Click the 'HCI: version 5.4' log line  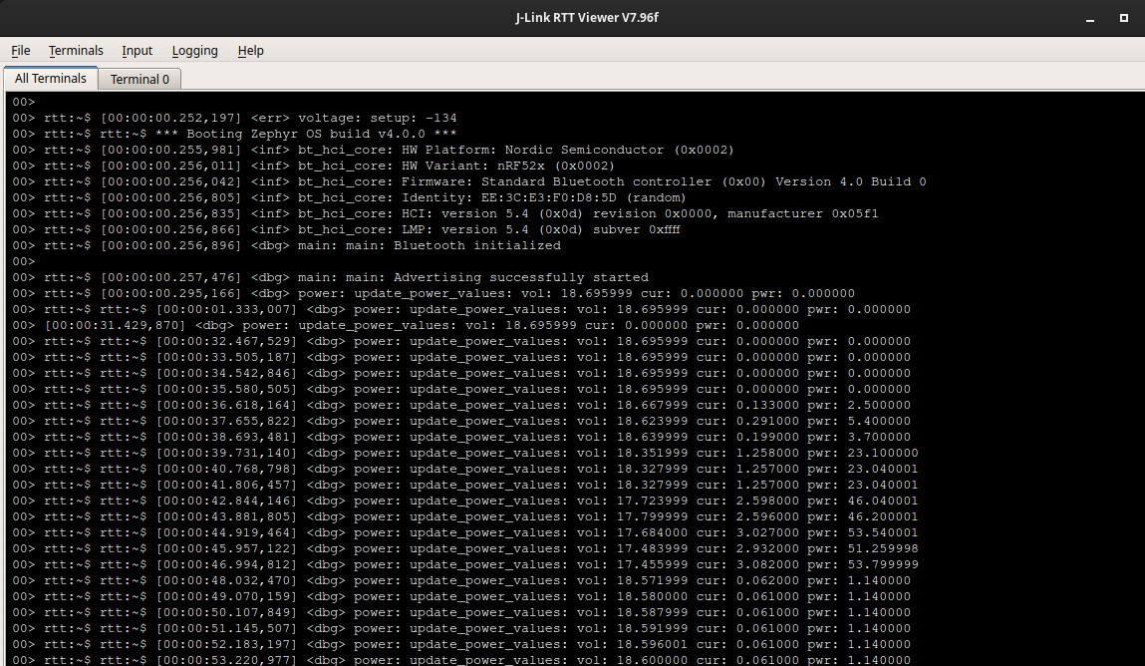445,214
